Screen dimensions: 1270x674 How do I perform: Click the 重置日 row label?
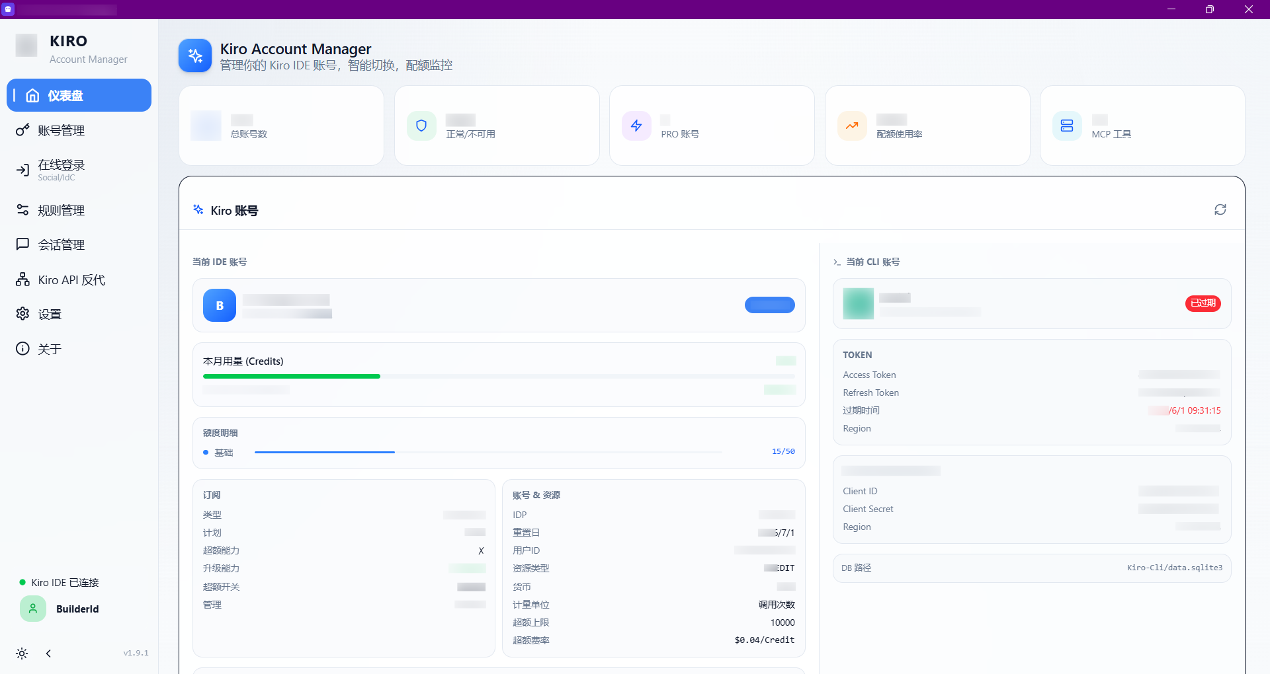tap(527, 533)
